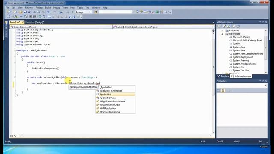Open the Build menu
The width and height of the screenshot is (274, 154).
point(48,8)
